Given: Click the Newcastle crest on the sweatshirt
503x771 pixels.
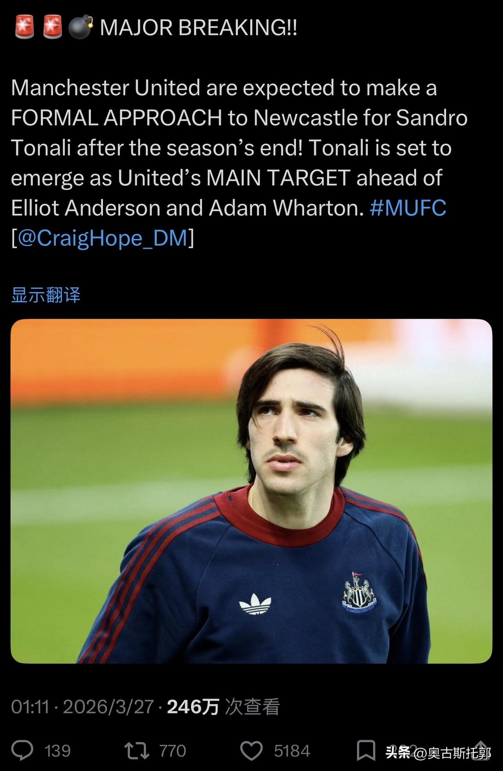Looking at the screenshot, I should 359,592.
